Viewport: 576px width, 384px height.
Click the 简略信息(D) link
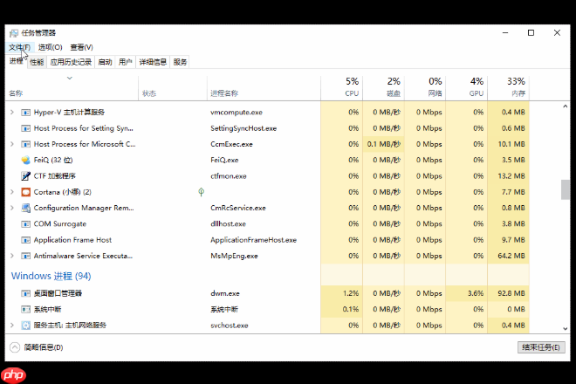pyautogui.click(x=44, y=347)
